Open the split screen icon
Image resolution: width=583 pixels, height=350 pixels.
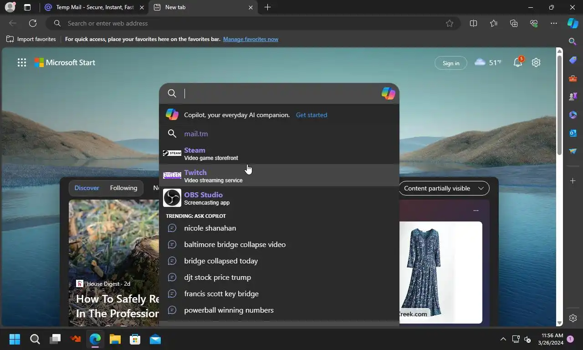click(473, 23)
